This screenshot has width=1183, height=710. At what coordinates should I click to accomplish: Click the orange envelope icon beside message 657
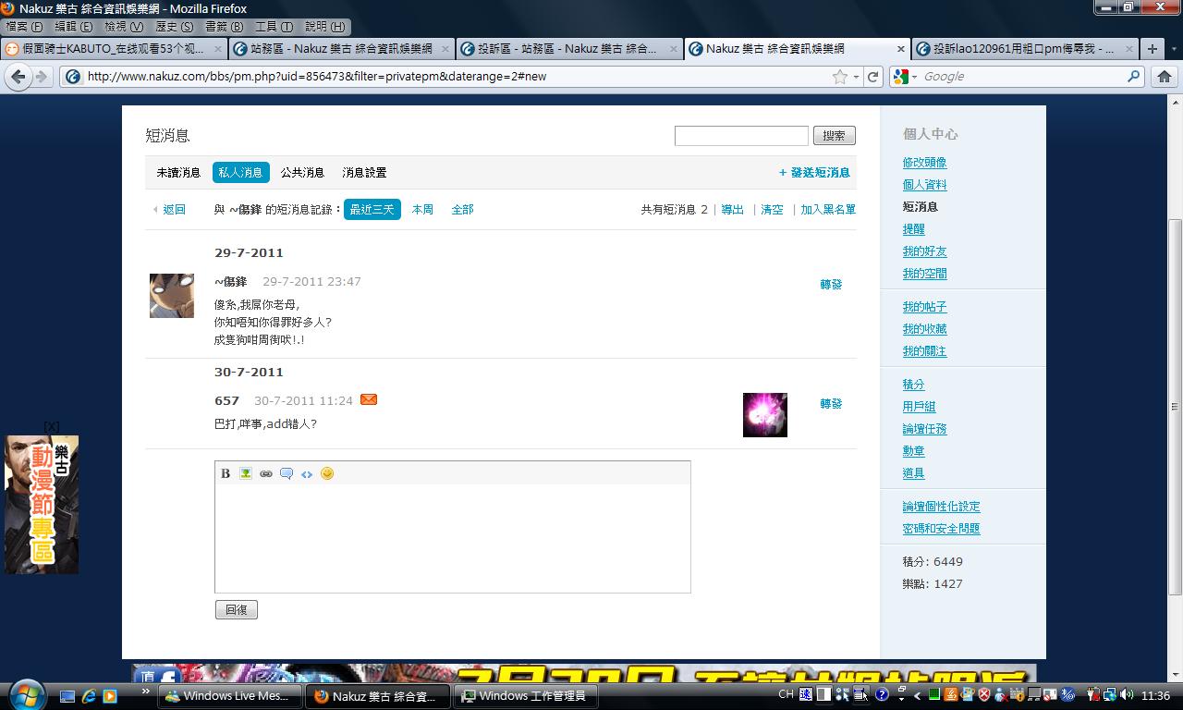[x=369, y=399]
